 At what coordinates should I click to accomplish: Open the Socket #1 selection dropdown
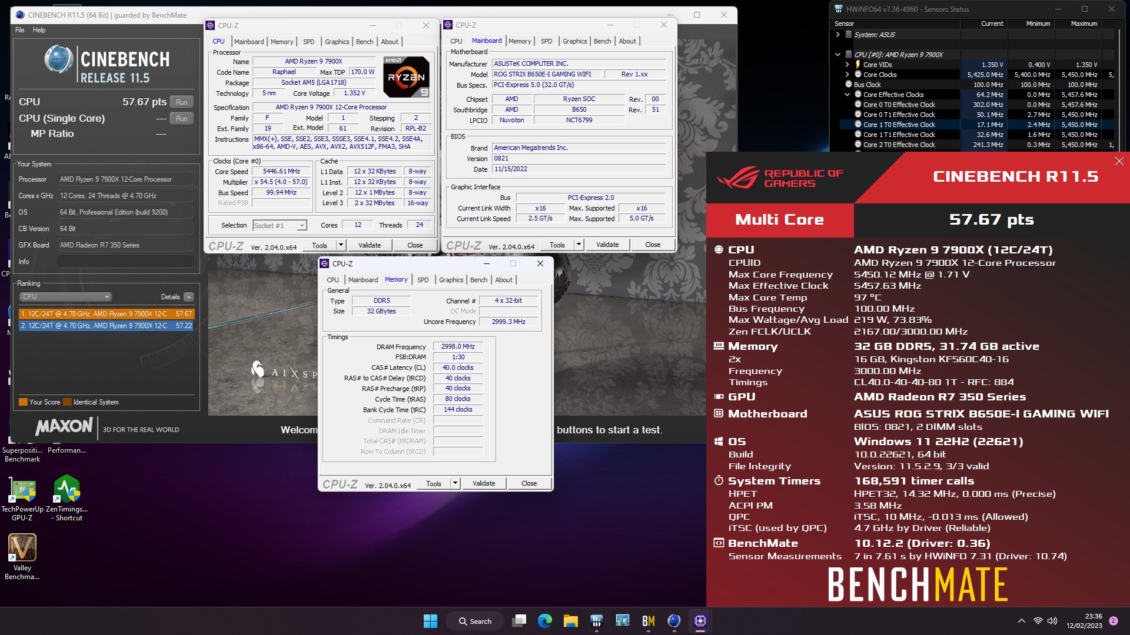(280, 226)
